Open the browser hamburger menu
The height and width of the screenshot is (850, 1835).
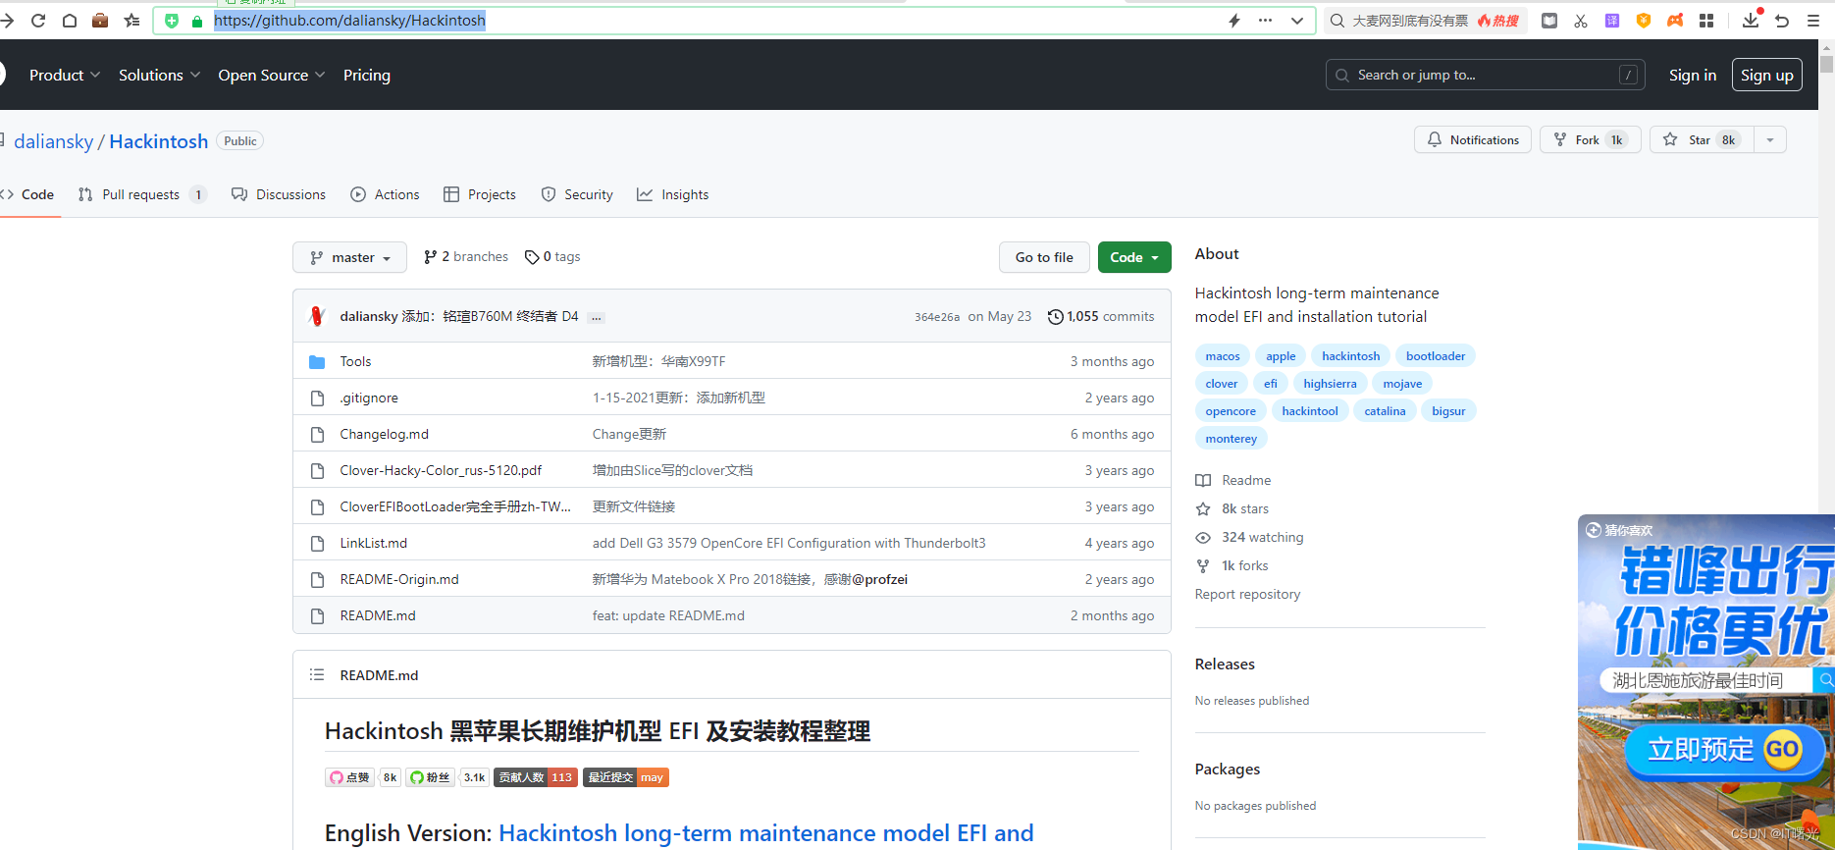pos(1813,21)
